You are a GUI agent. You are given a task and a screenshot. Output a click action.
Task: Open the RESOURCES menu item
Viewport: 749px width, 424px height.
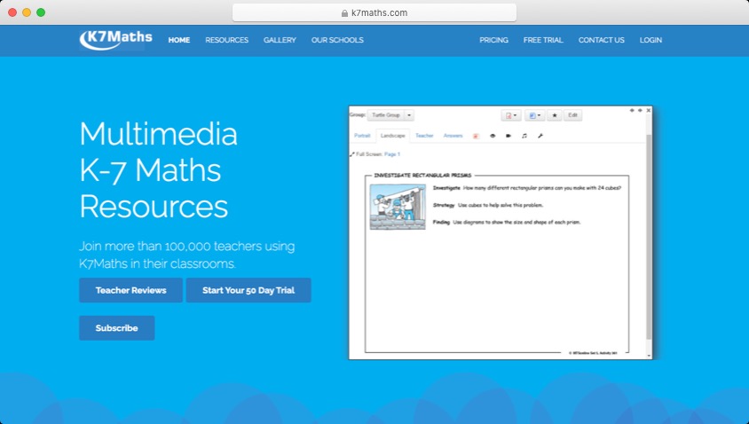[x=227, y=40]
